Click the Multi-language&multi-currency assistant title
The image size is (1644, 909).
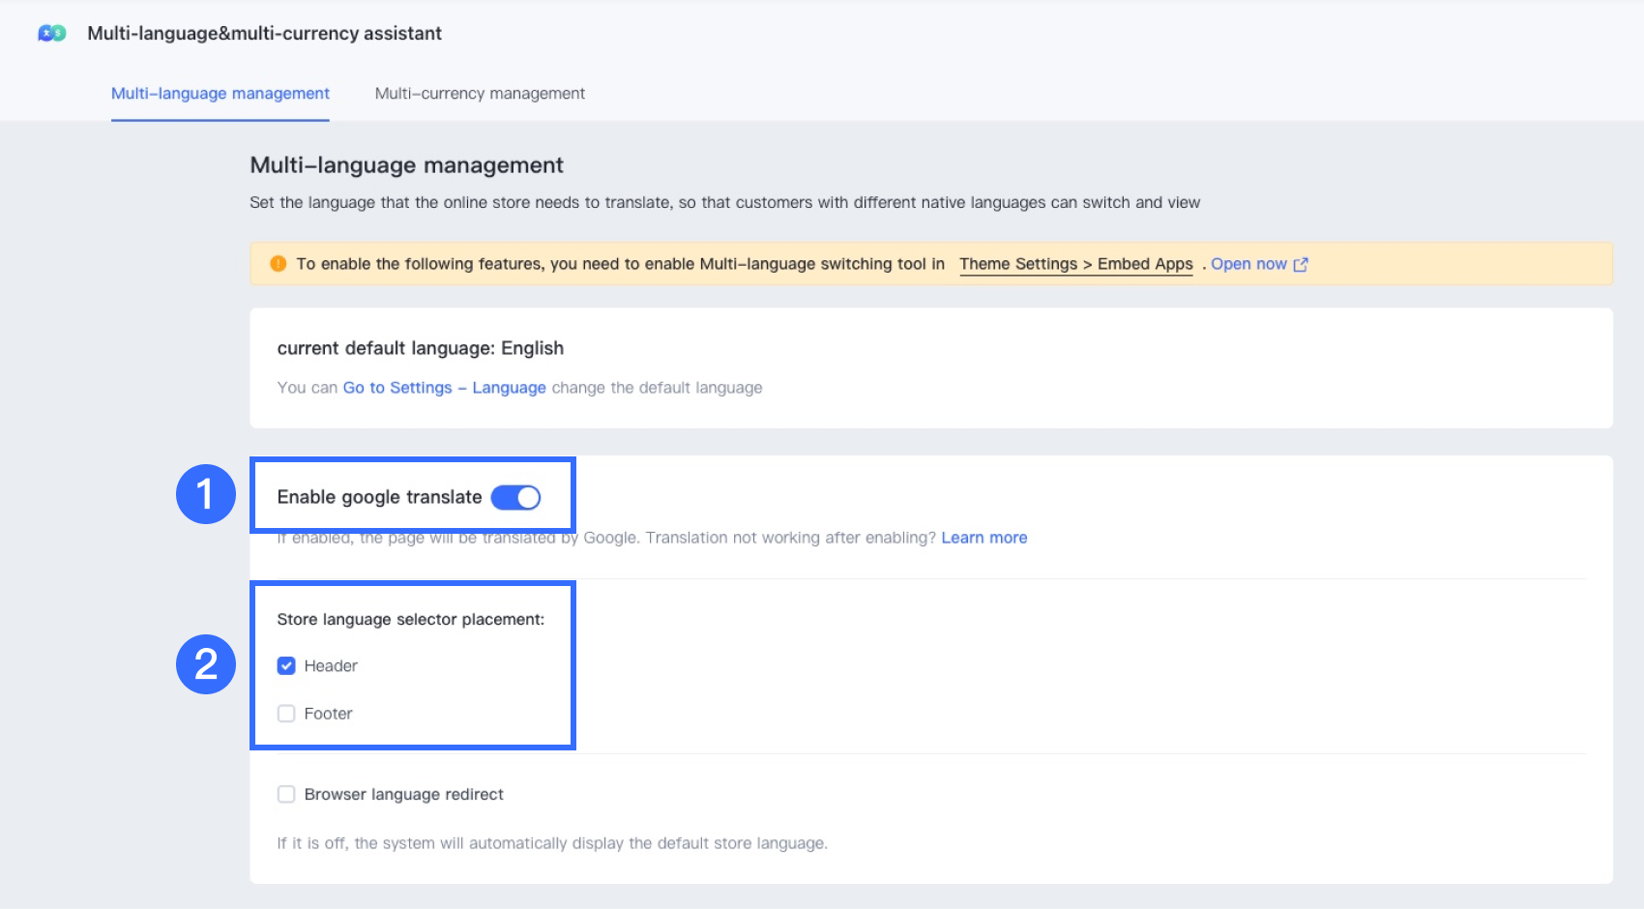click(x=264, y=34)
